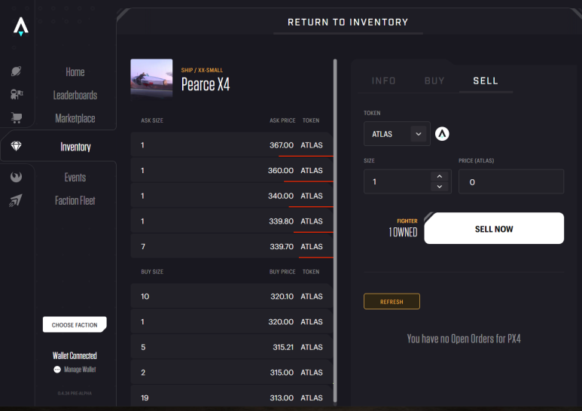Click the SELL NOW button

coord(494,229)
